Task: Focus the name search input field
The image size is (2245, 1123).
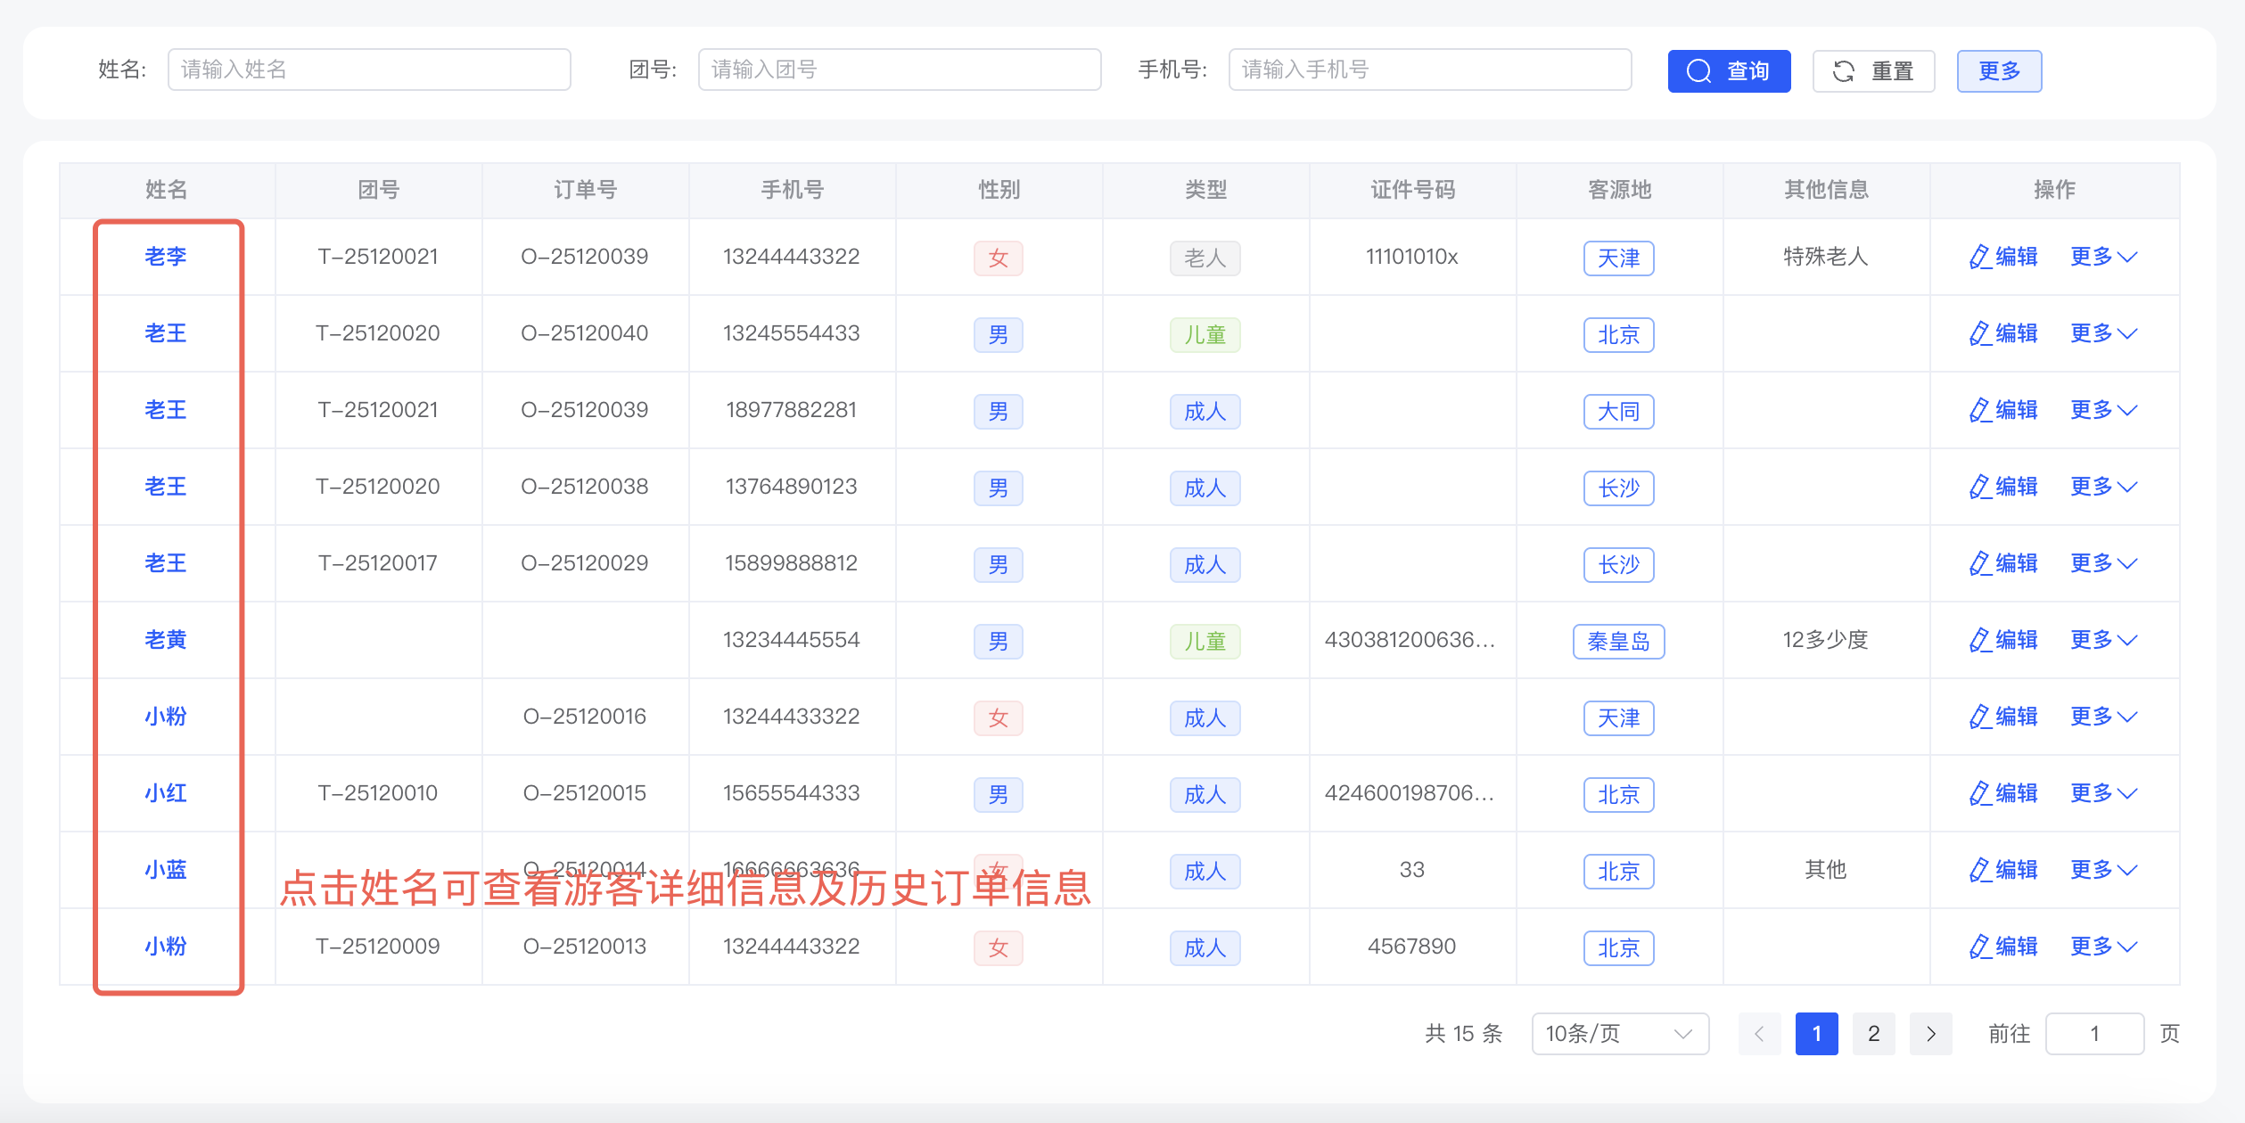Action: pyautogui.click(x=368, y=70)
